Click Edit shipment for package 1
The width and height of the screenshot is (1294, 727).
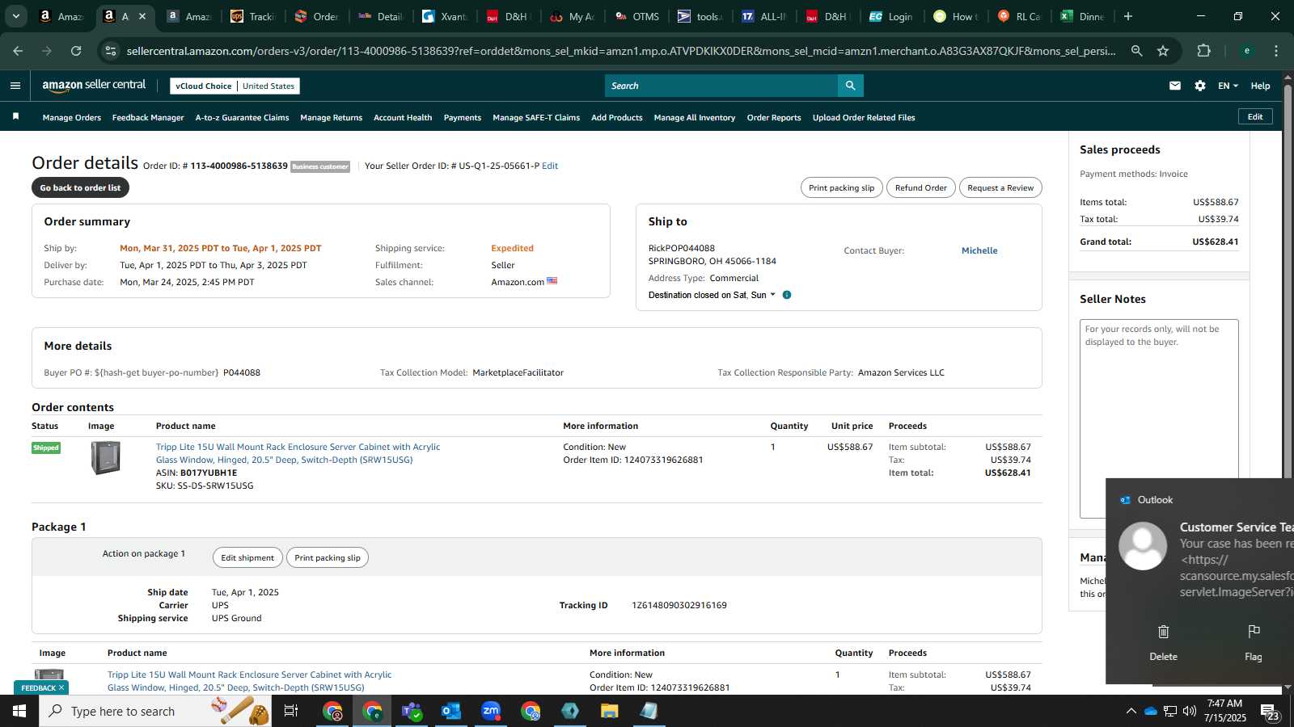point(247,557)
